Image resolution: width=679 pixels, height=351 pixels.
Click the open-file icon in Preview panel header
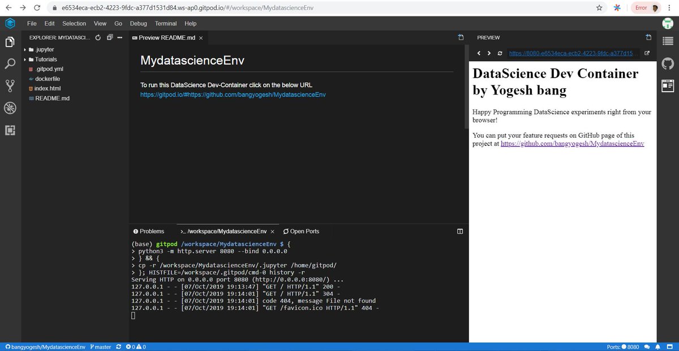click(648, 37)
